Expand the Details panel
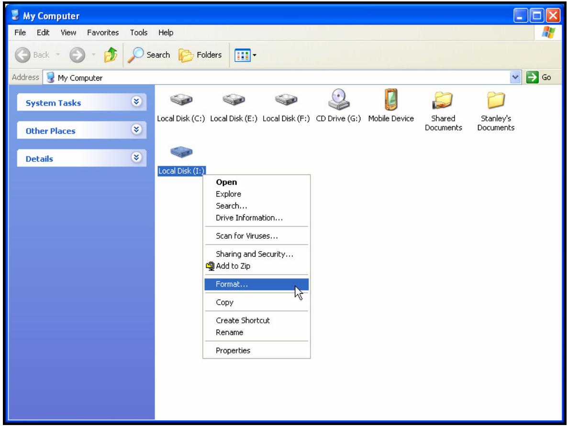568x426 pixels. click(x=136, y=157)
